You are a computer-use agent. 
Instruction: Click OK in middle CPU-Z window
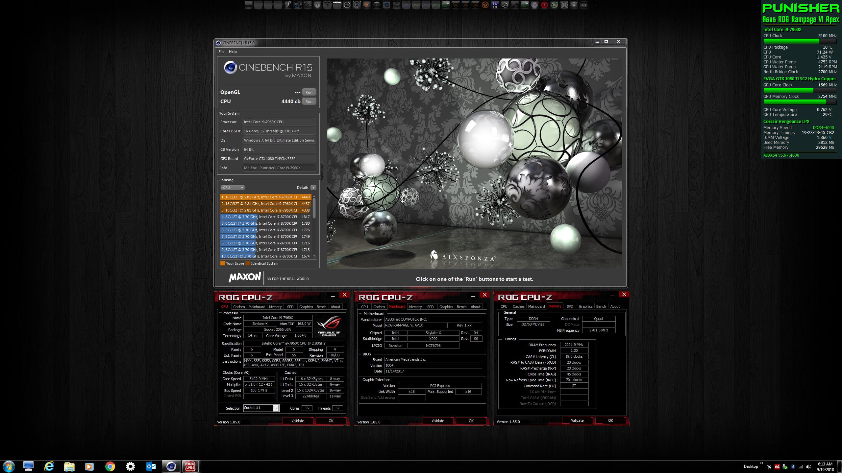[x=471, y=421]
